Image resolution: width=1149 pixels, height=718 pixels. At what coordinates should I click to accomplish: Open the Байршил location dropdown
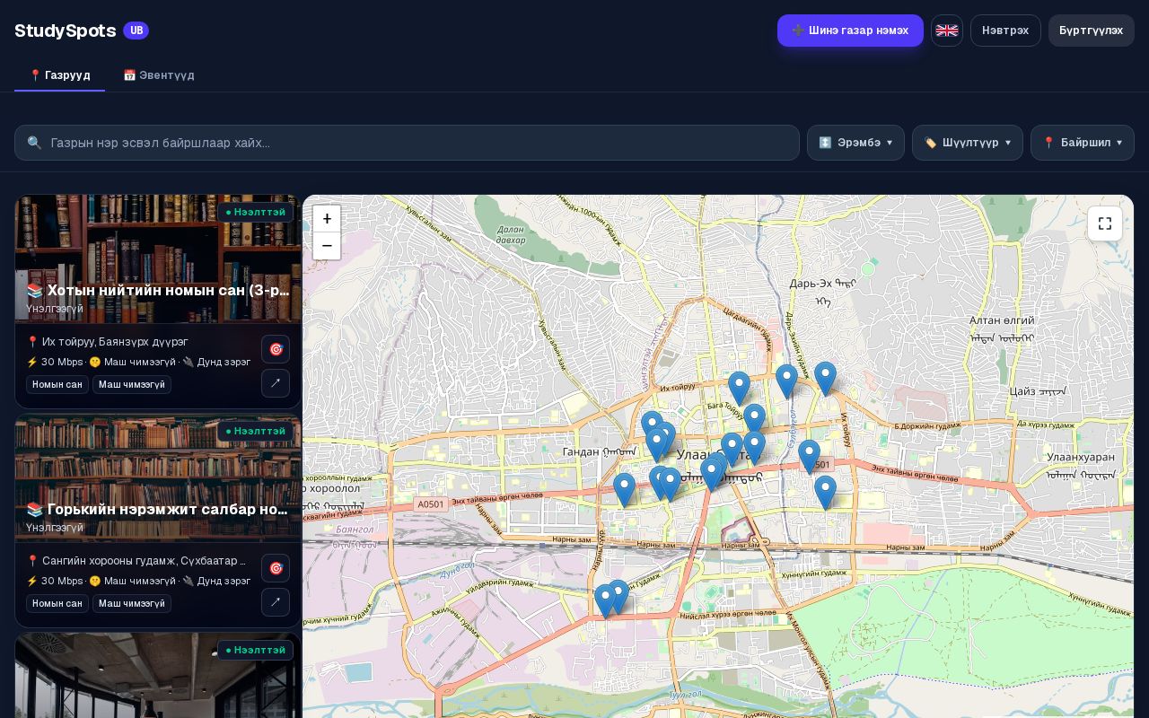click(1083, 143)
